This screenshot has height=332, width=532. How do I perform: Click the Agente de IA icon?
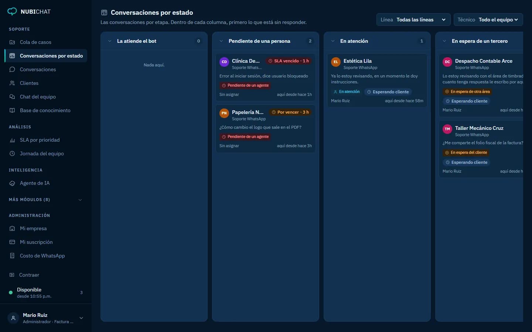12,183
